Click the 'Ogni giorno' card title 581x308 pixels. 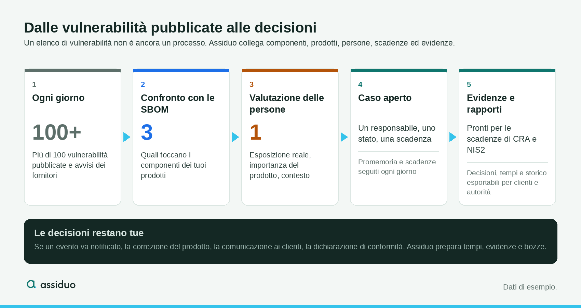pos(58,98)
